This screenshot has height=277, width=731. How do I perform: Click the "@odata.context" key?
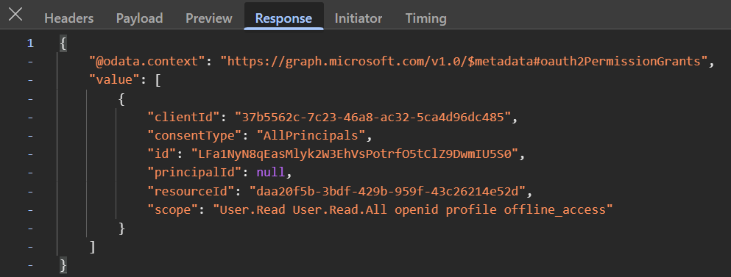[147, 62]
